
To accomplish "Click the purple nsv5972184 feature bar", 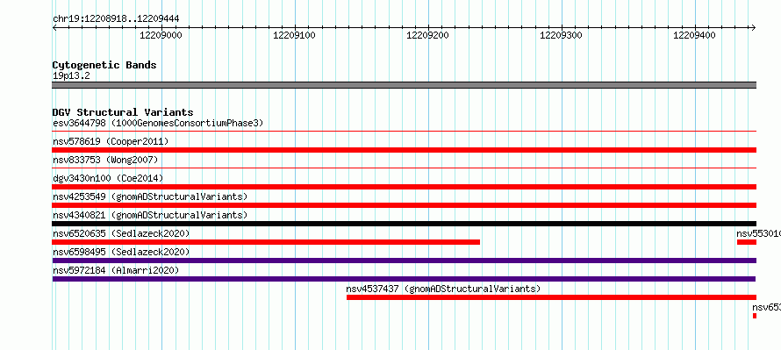I will (x=404, y=279).
